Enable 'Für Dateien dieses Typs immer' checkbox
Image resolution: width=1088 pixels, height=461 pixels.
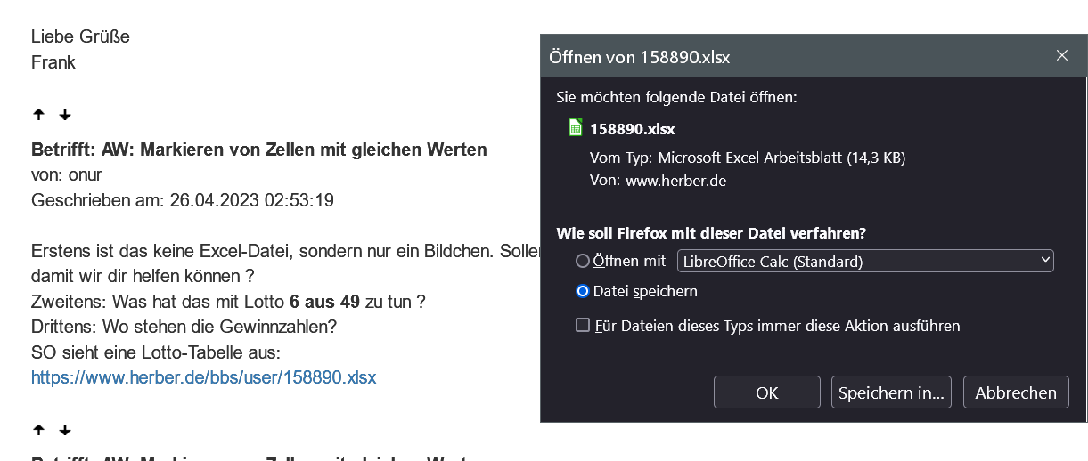pyautogui.click(x=583, y=326)
